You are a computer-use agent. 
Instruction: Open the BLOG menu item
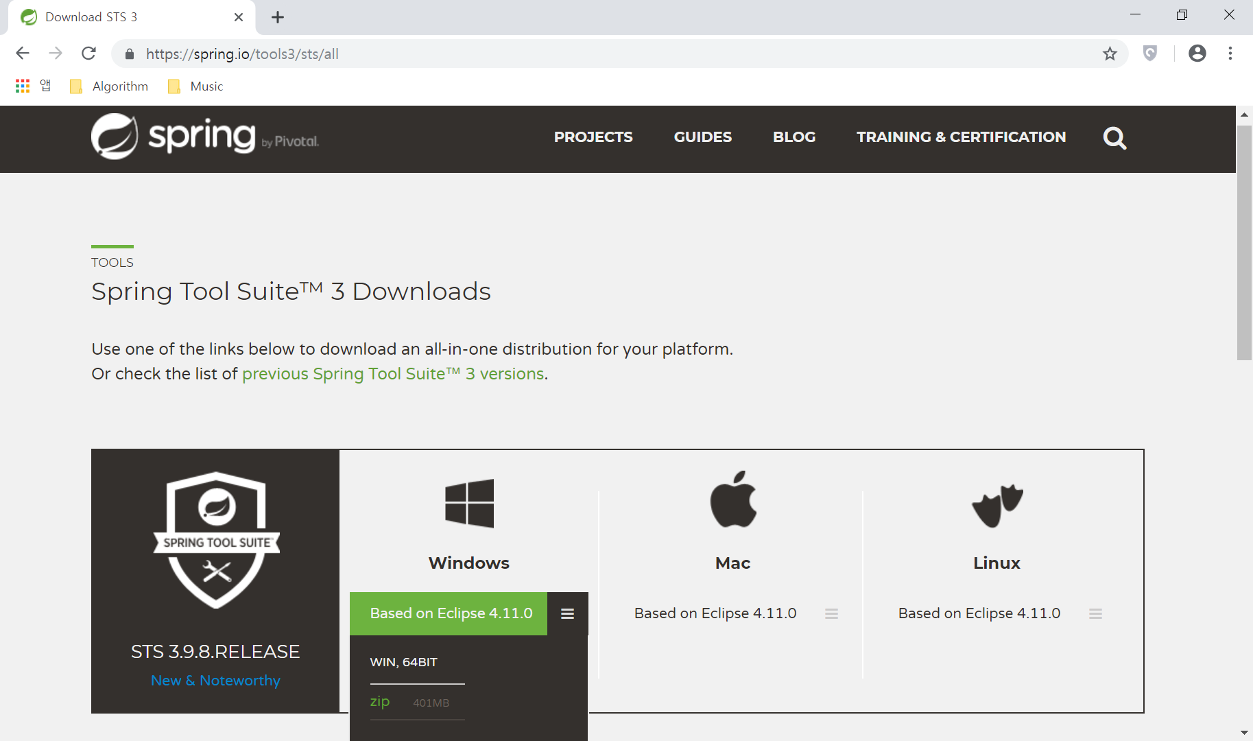[794, 137]
